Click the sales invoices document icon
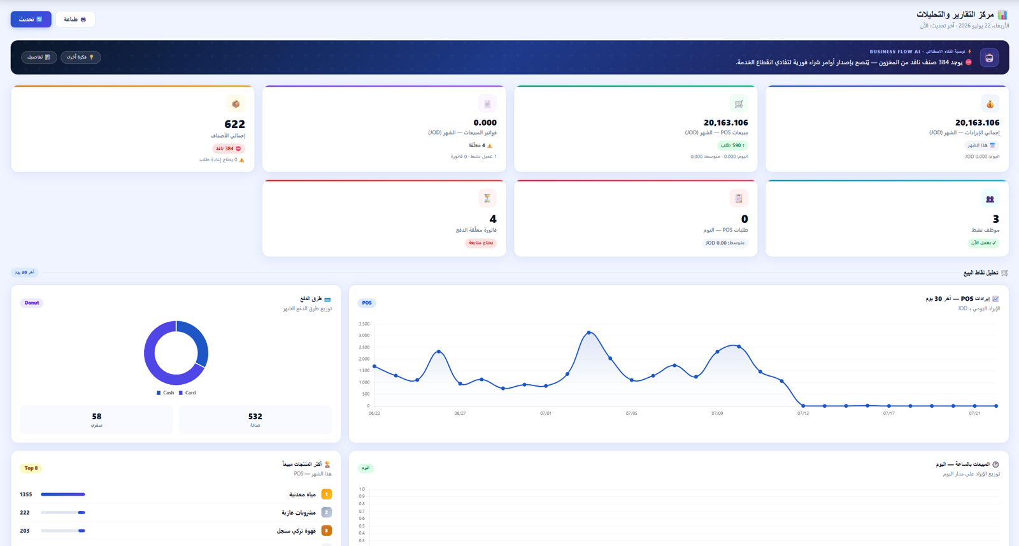The height and width of the screenshot is (546, 1019). point(487,104)
